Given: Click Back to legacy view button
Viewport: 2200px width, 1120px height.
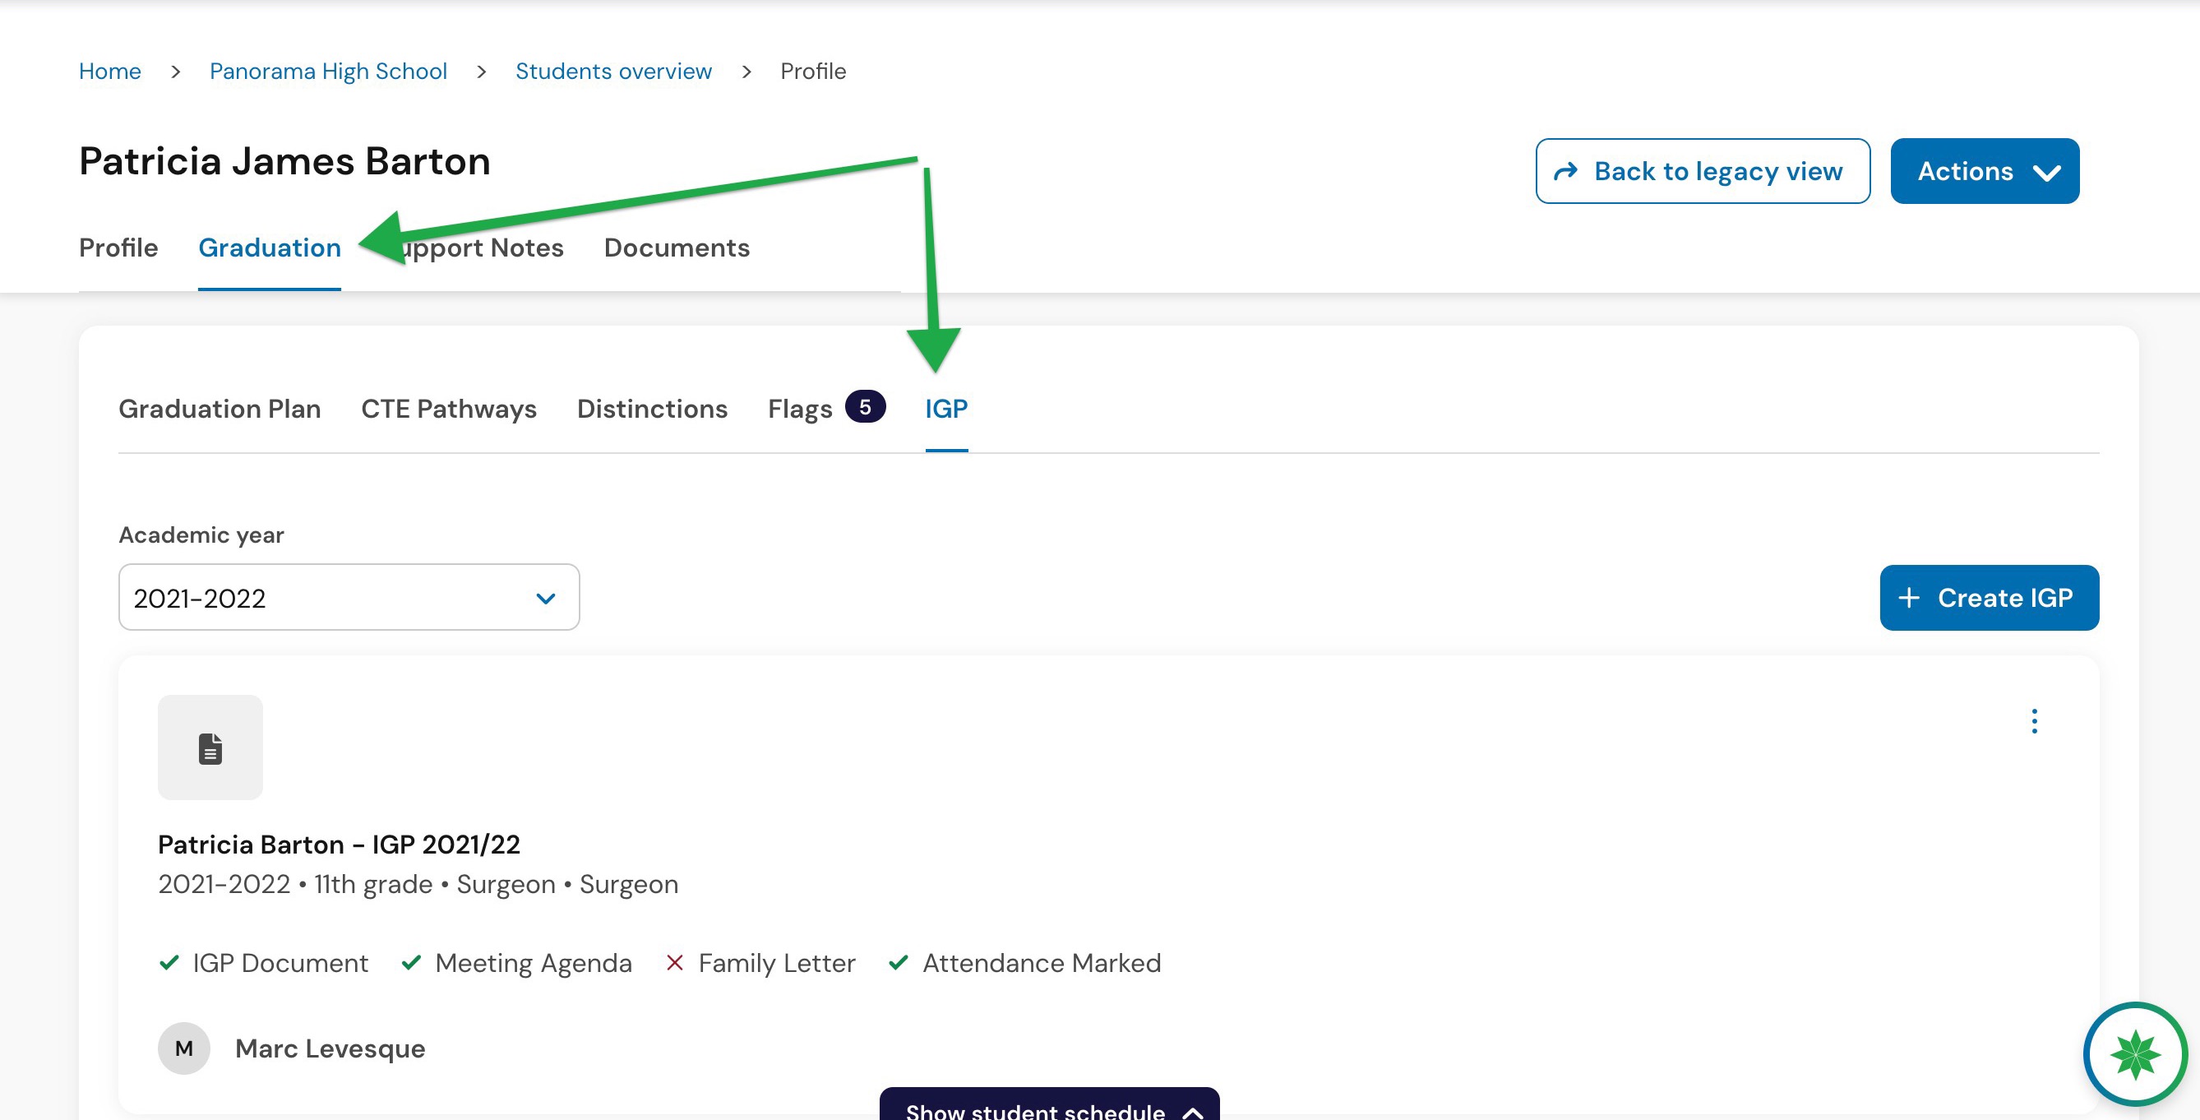Looking at the screenshot, I should [1702, 171].
